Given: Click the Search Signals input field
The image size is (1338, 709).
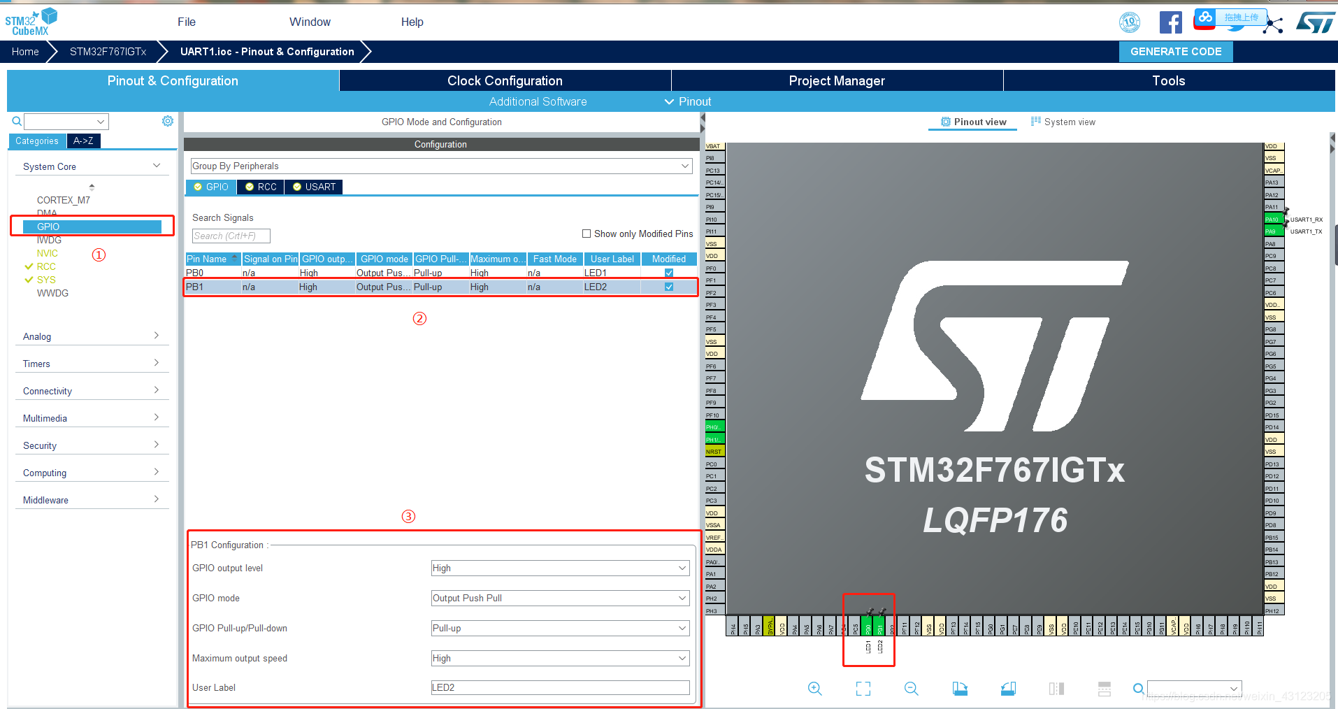Looking at the screenshot, I should click(231, 236).
